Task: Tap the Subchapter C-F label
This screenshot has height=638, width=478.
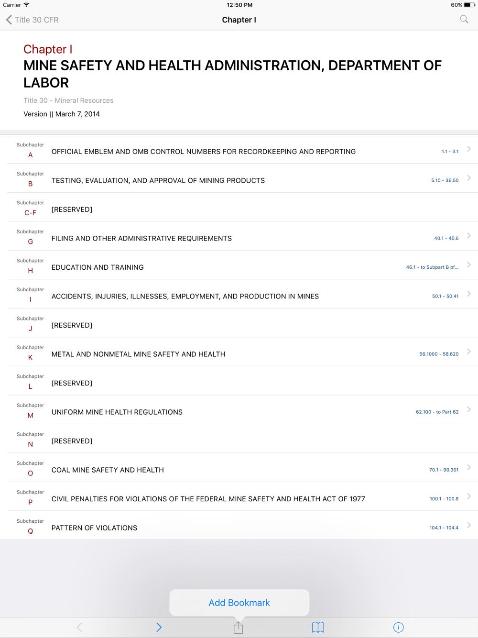Action: tap(30, 213)
